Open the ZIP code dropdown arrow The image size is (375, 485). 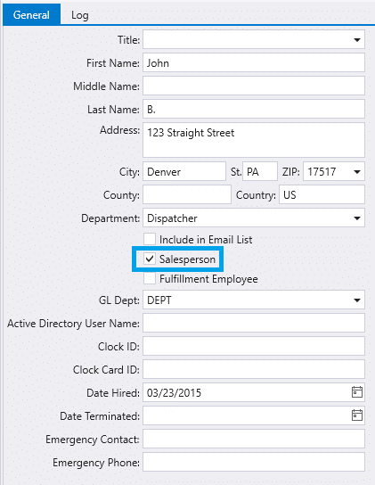[x=357, y=172]
